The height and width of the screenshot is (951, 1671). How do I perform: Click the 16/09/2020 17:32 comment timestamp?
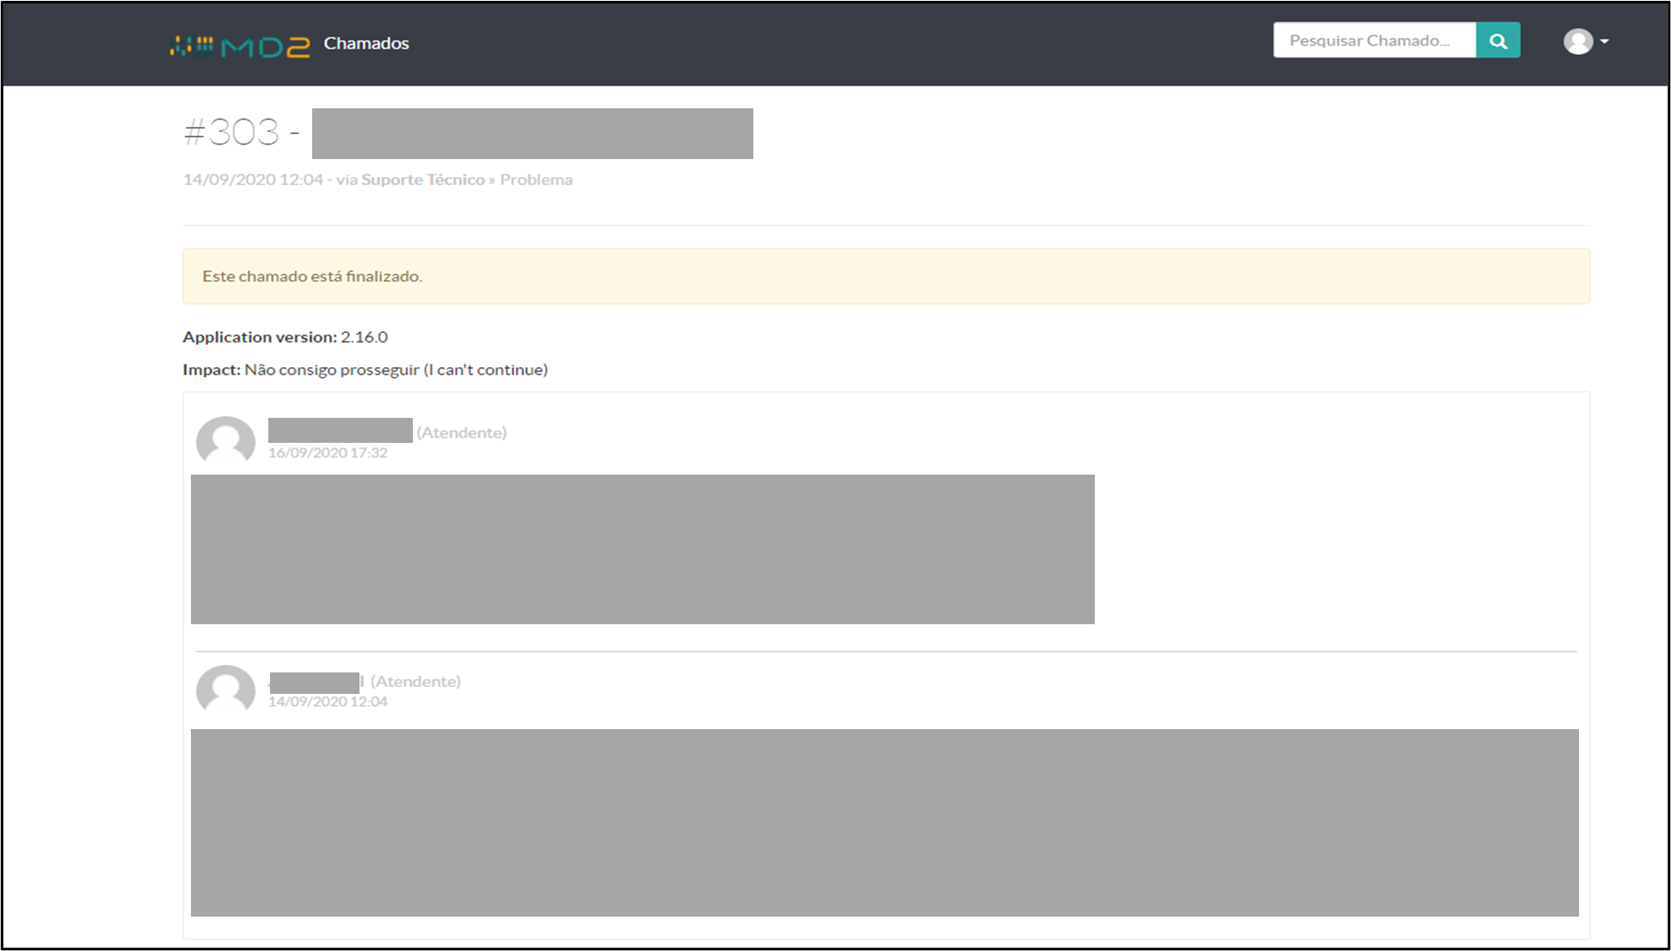(328, 453)
